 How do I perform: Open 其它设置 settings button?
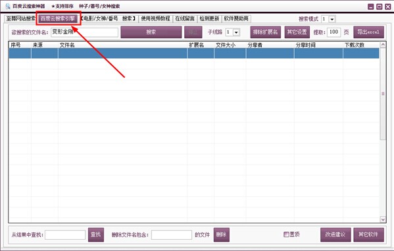297,32
